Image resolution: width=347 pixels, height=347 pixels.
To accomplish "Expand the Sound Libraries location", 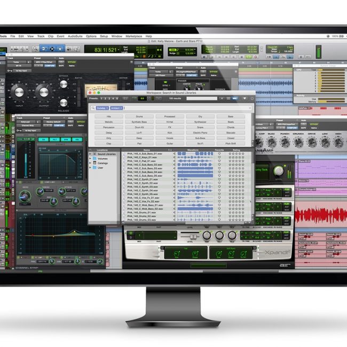I will pyautogui.click(x=90, y=154).
